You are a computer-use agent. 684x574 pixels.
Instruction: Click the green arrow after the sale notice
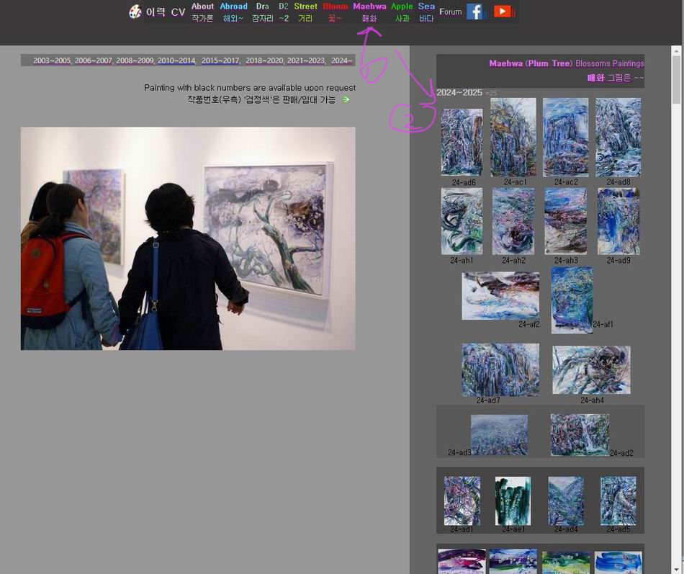tap(346, 99)
